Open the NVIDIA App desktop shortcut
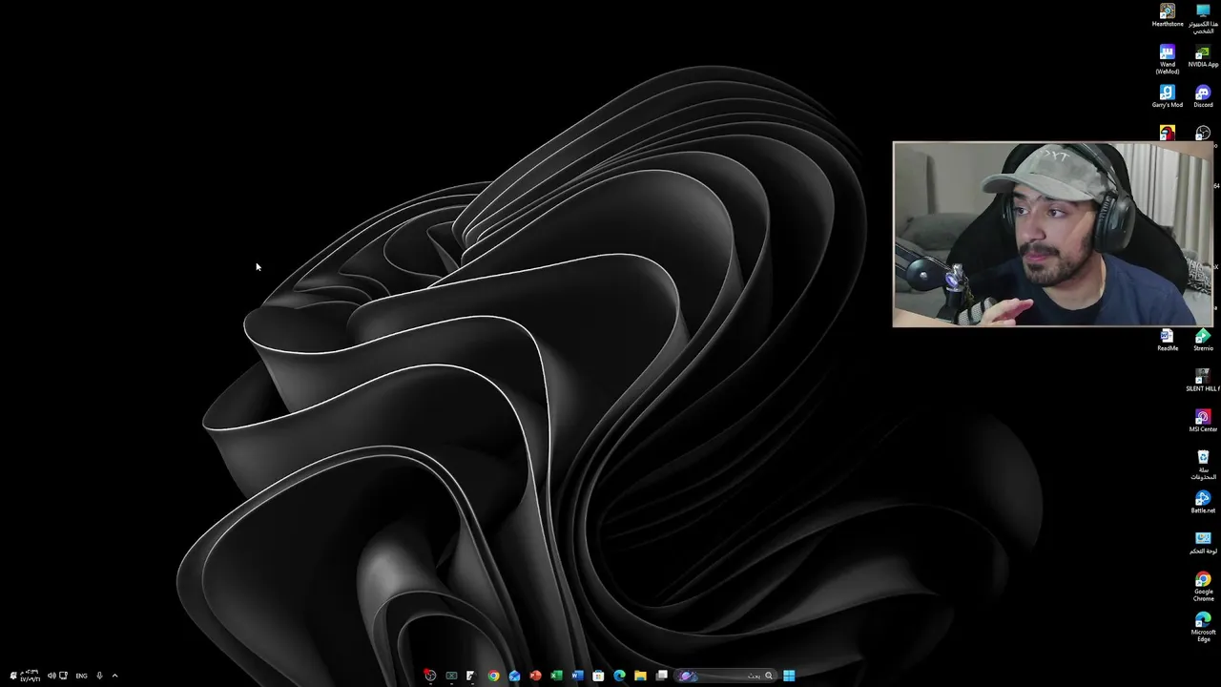This screenshot has height=687, width=1221. point(1203,56)
